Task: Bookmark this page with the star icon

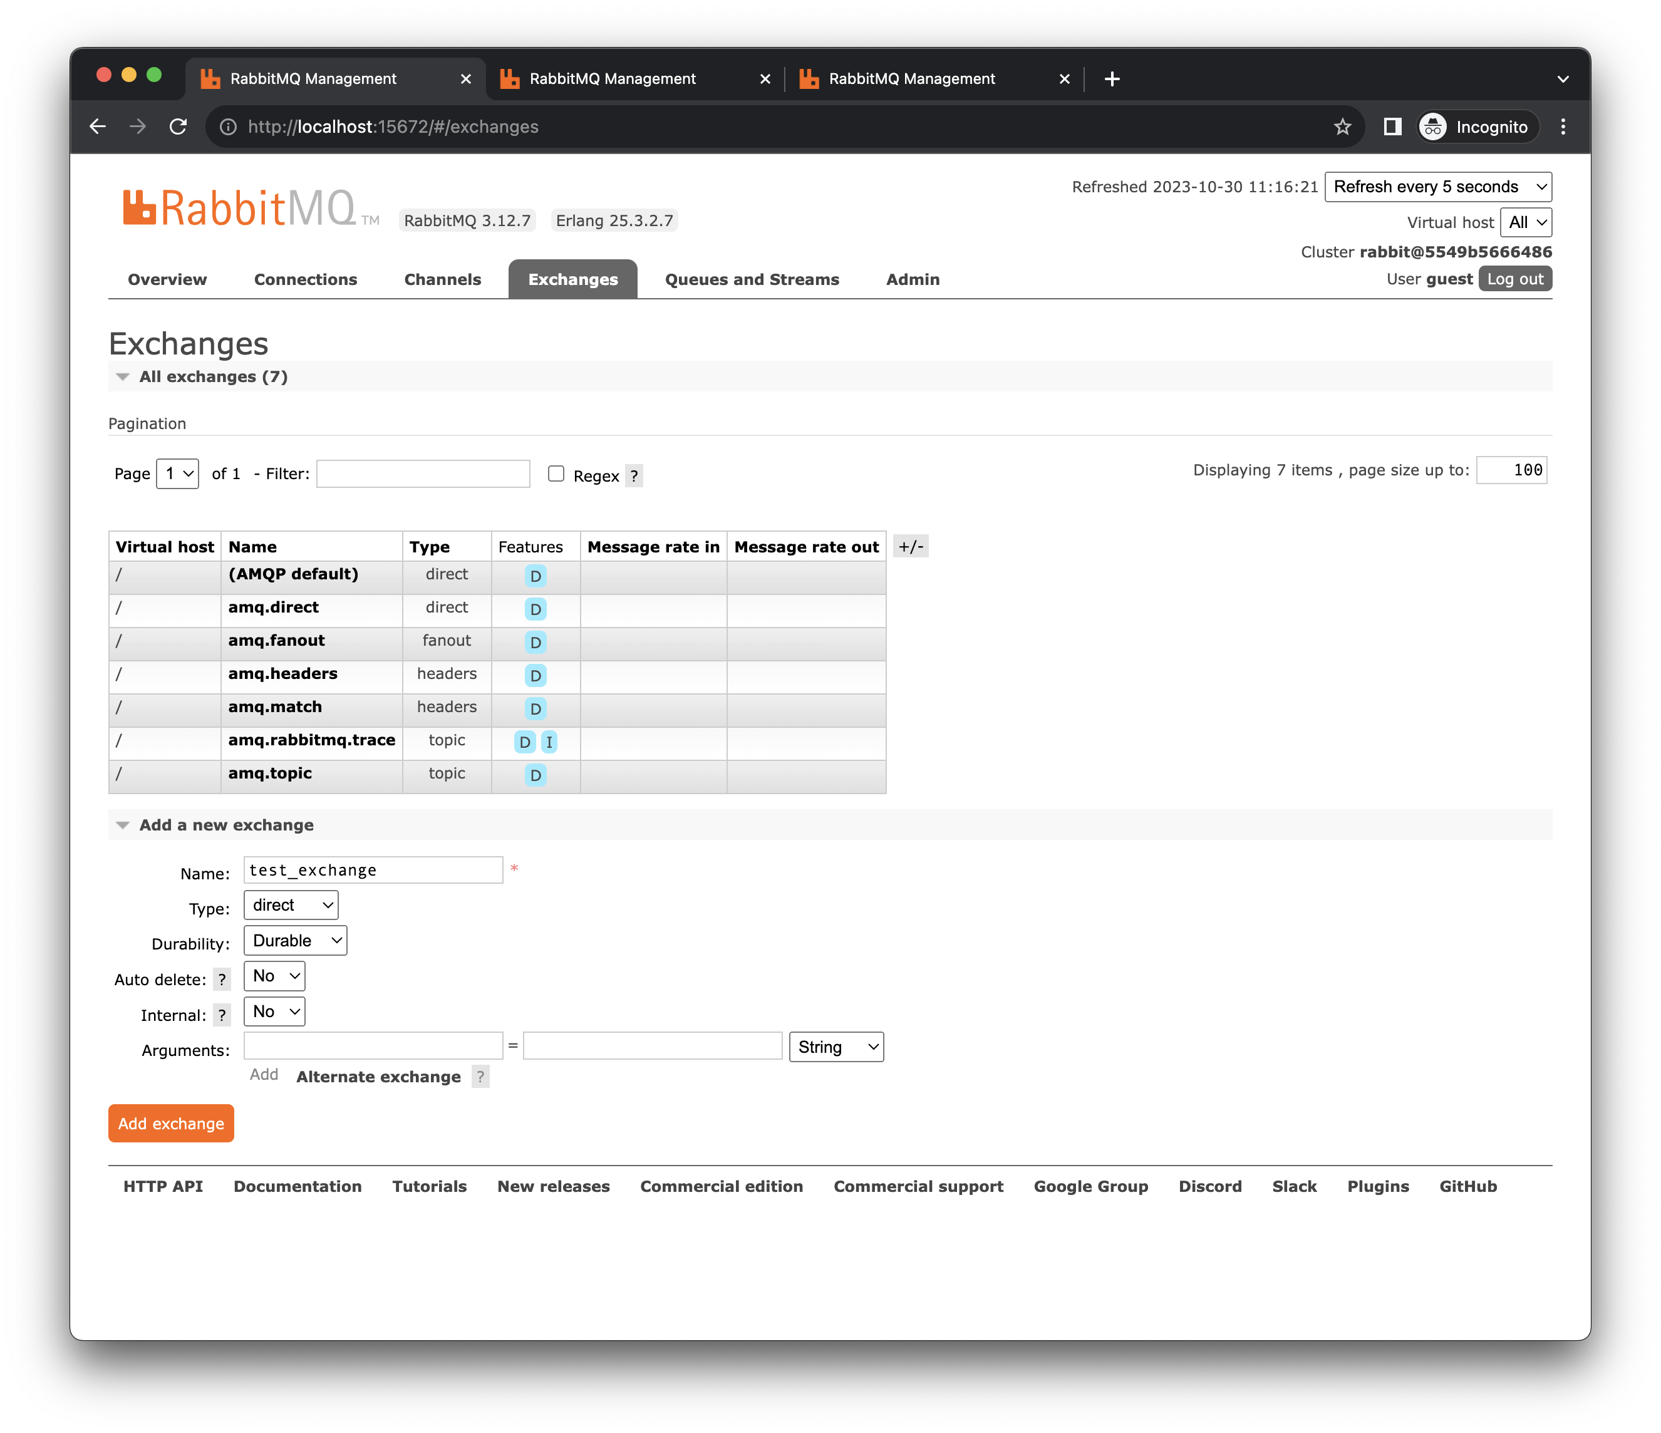Action: (x=1342, y=127)
